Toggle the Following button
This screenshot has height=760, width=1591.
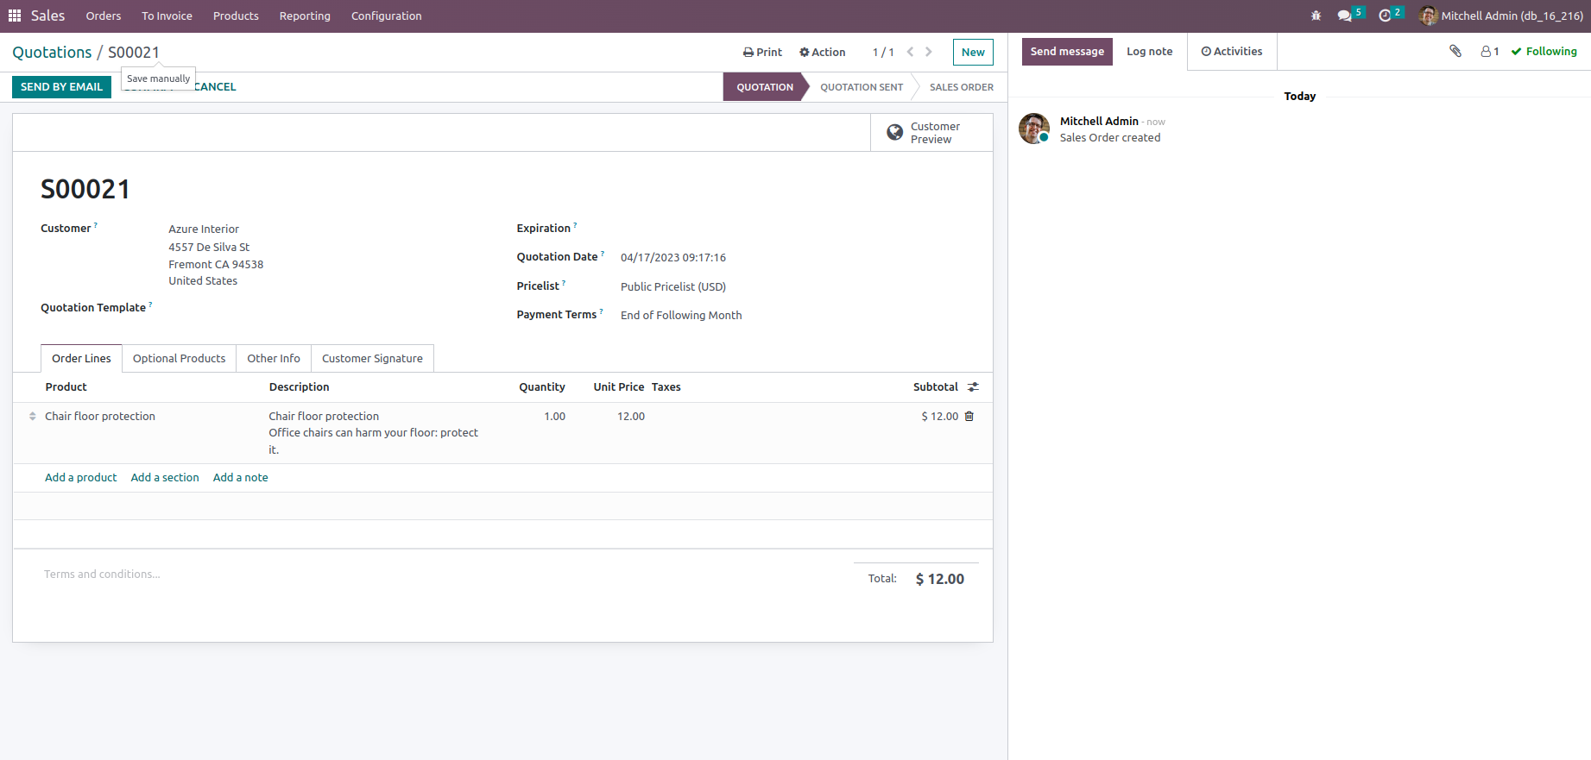[x=1544, y=52]
